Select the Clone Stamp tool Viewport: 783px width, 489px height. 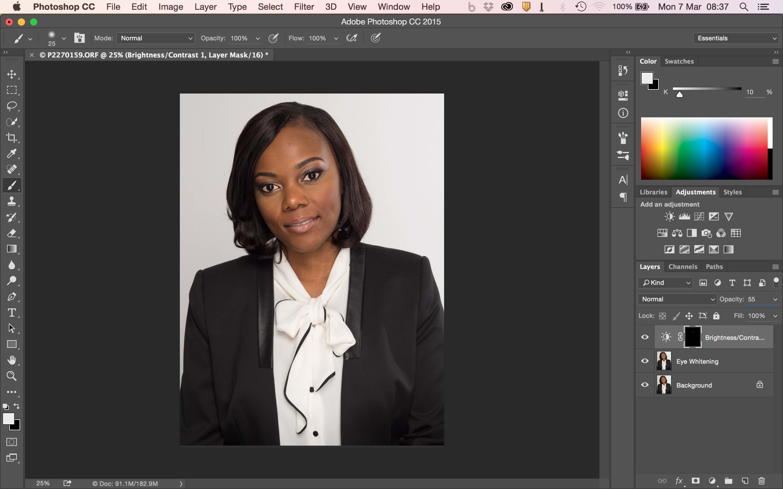[12, 201]
